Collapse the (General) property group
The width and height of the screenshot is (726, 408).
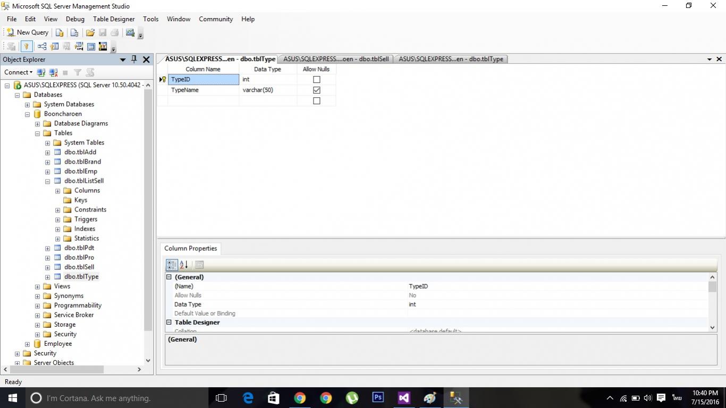tap(169, 277)
